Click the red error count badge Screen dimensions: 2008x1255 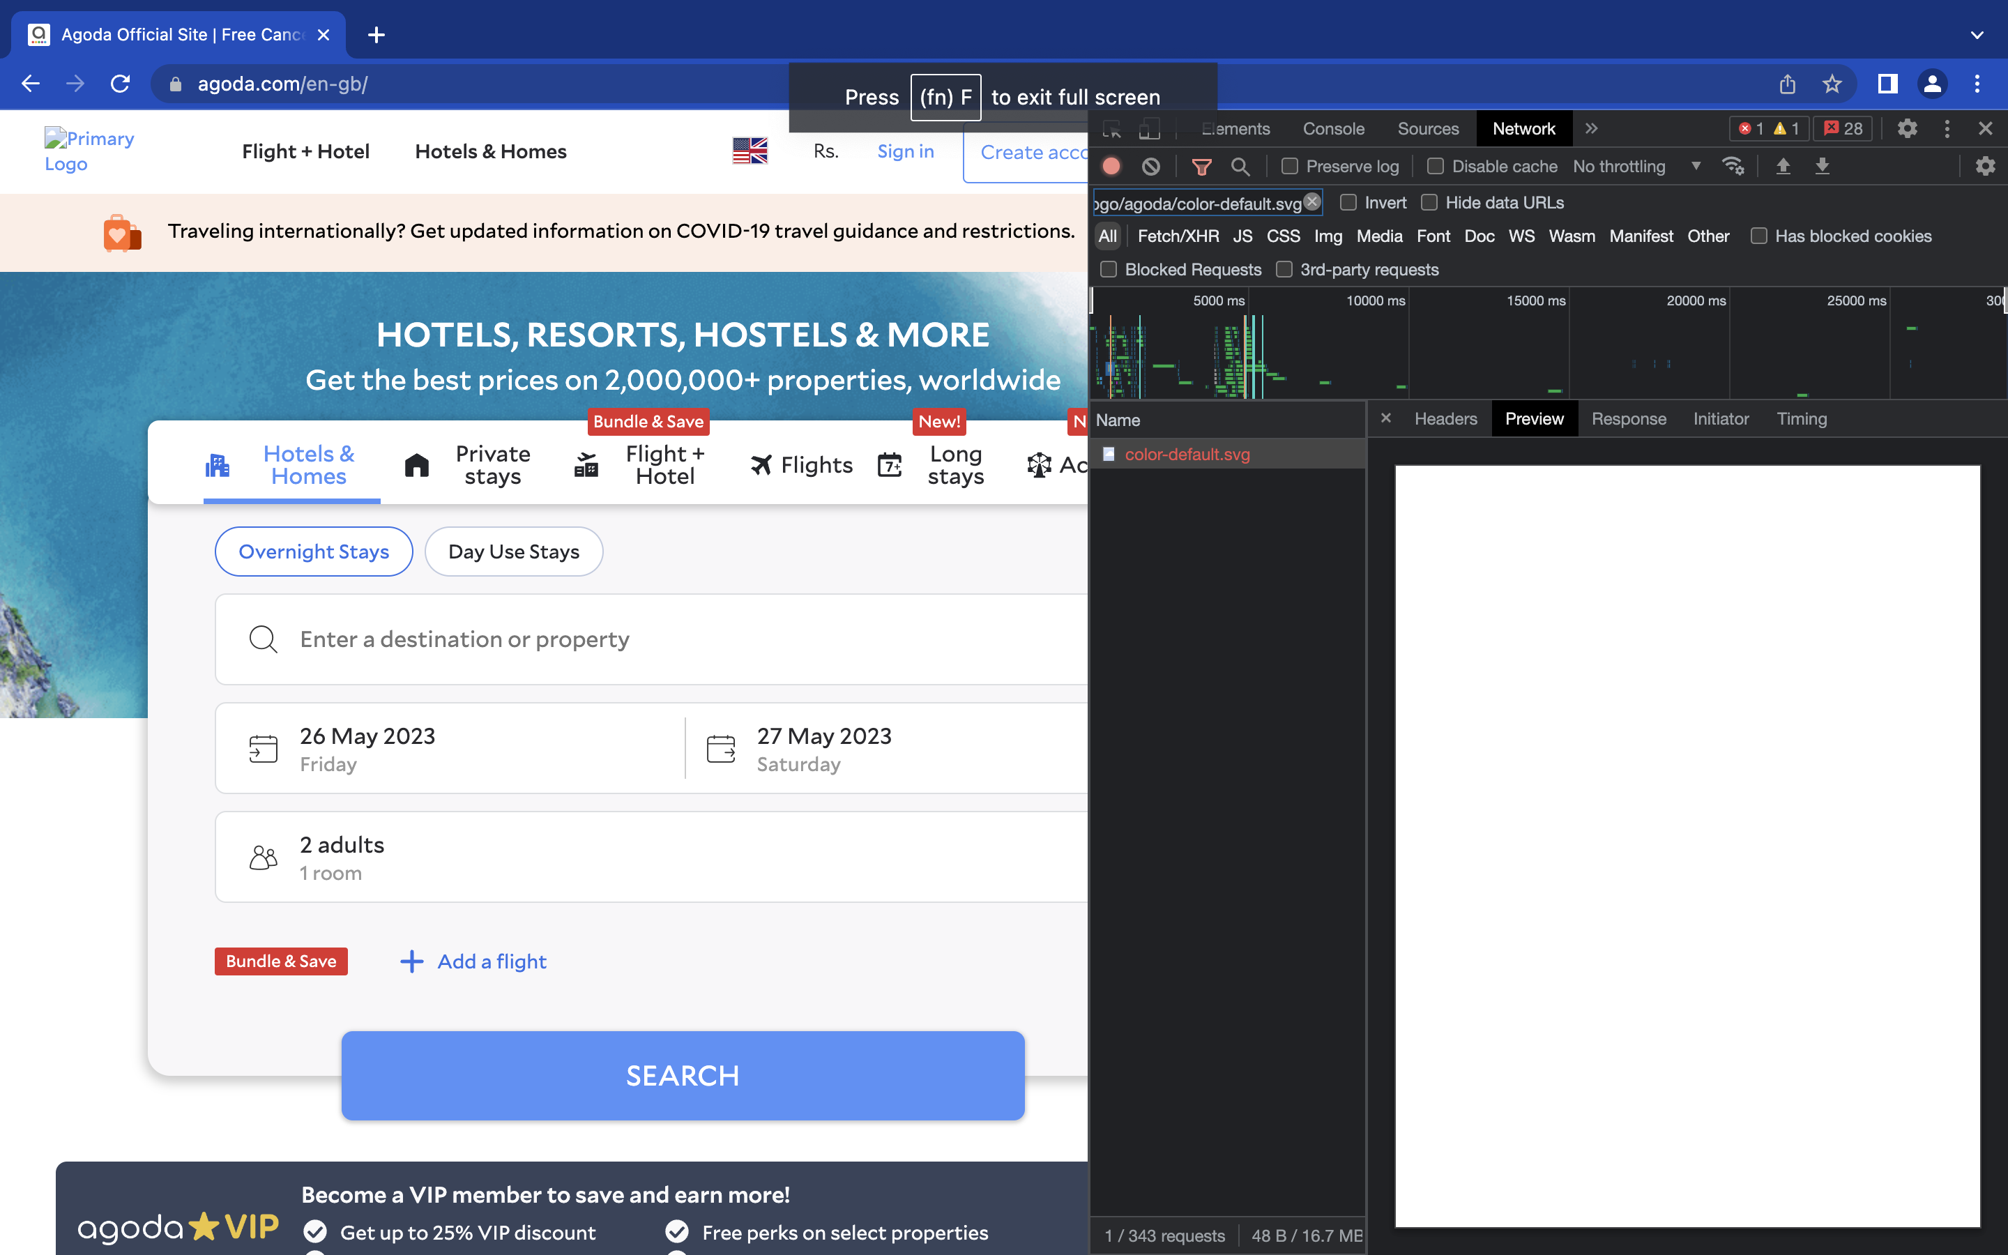point(1751,129)
